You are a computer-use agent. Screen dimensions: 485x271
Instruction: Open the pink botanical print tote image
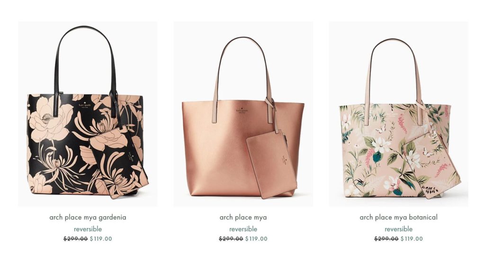pyautogui.click(x=398, y=114)
